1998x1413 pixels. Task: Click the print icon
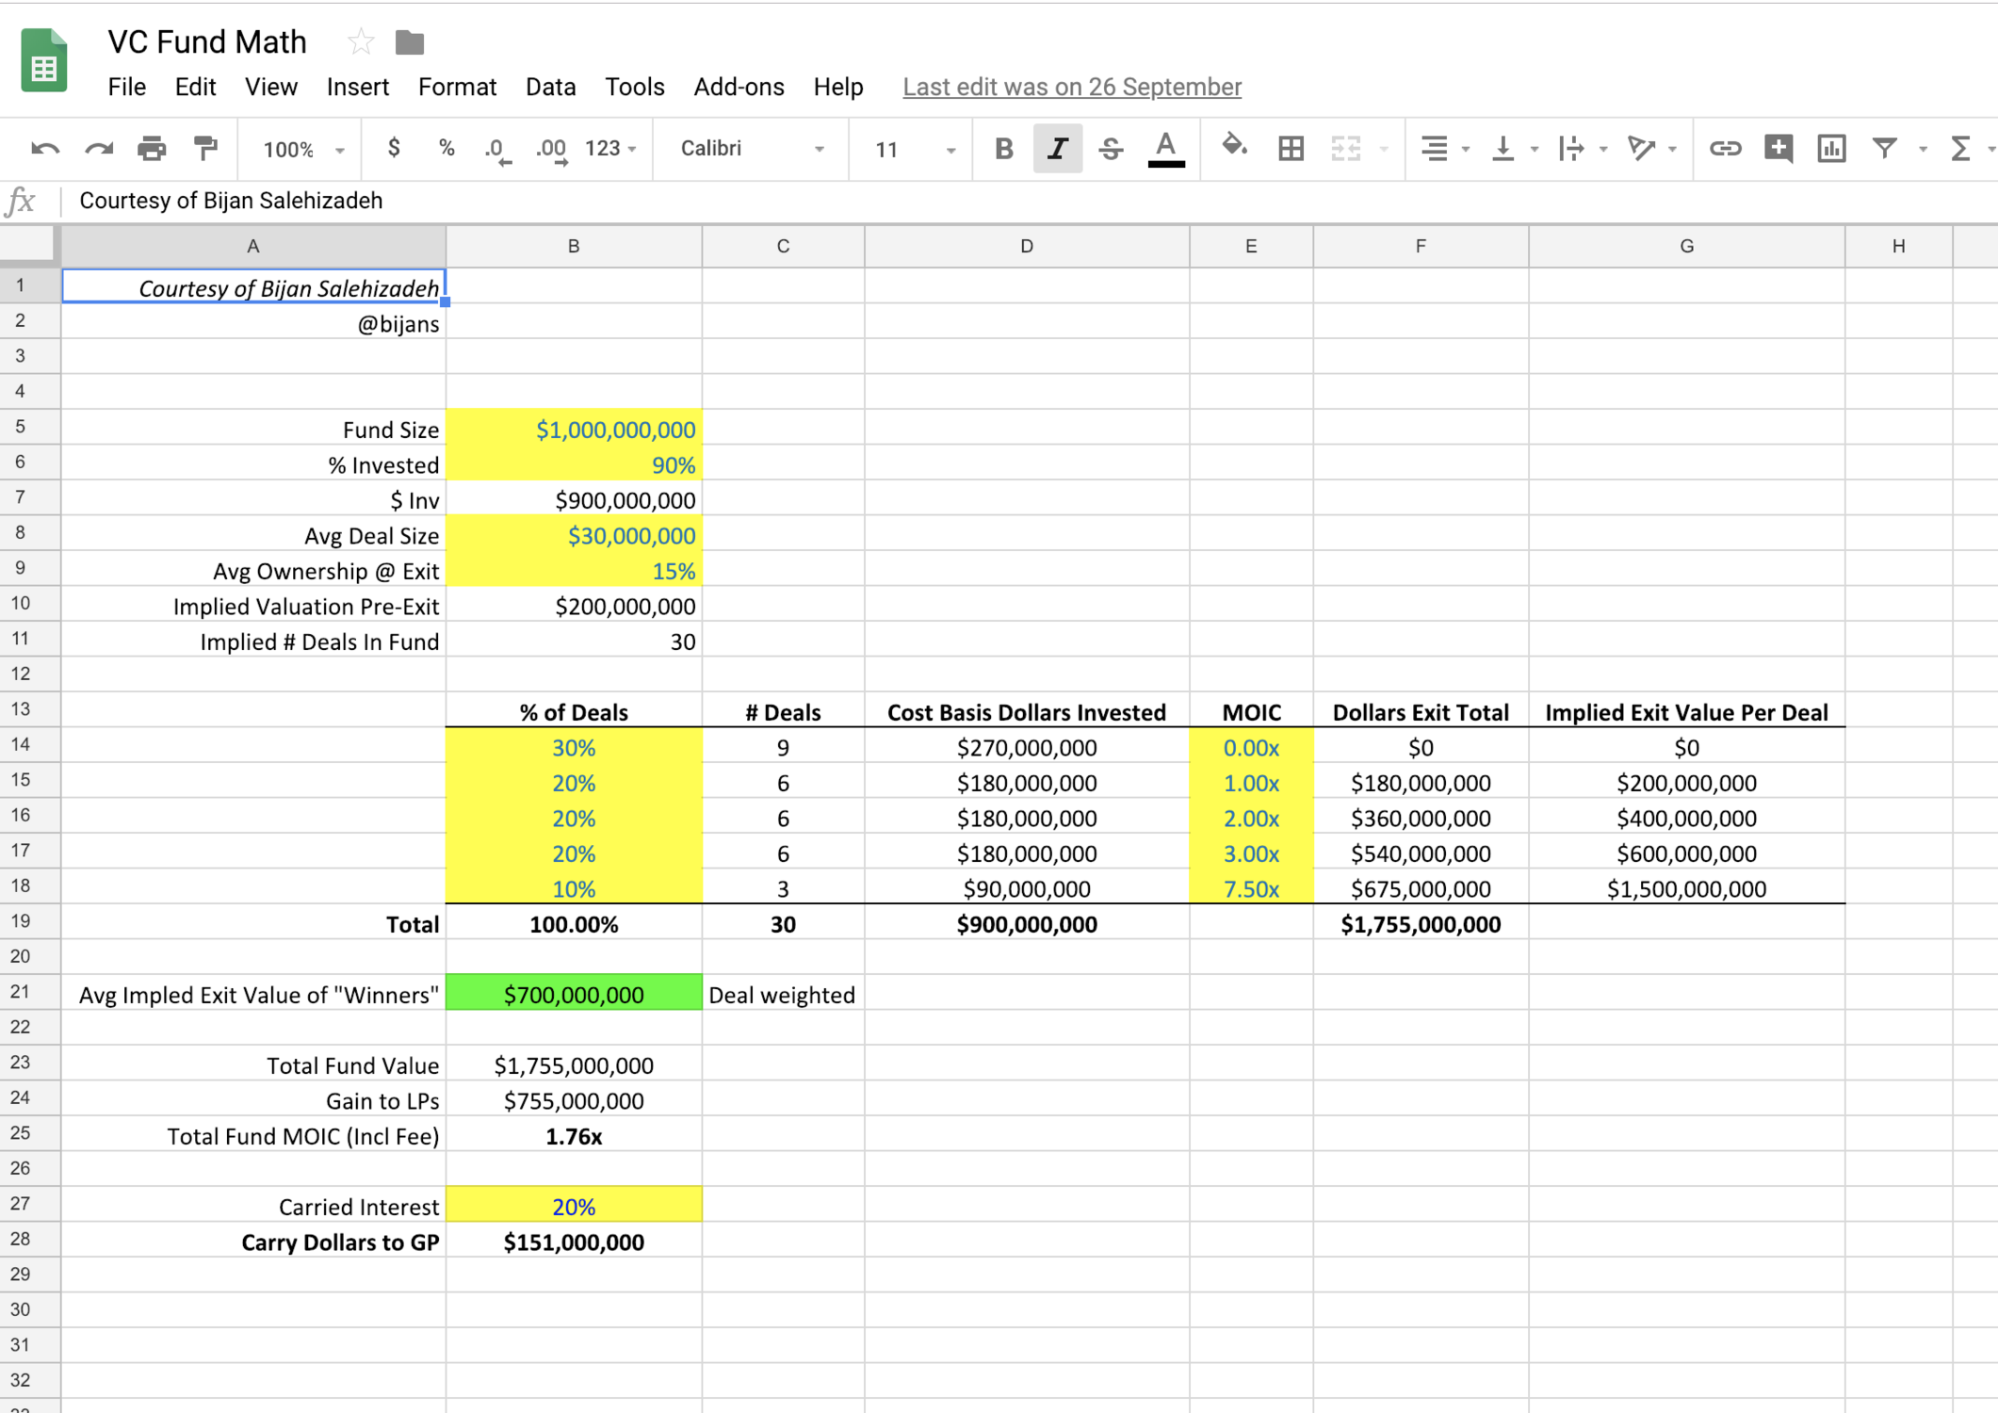coord(152,149)
